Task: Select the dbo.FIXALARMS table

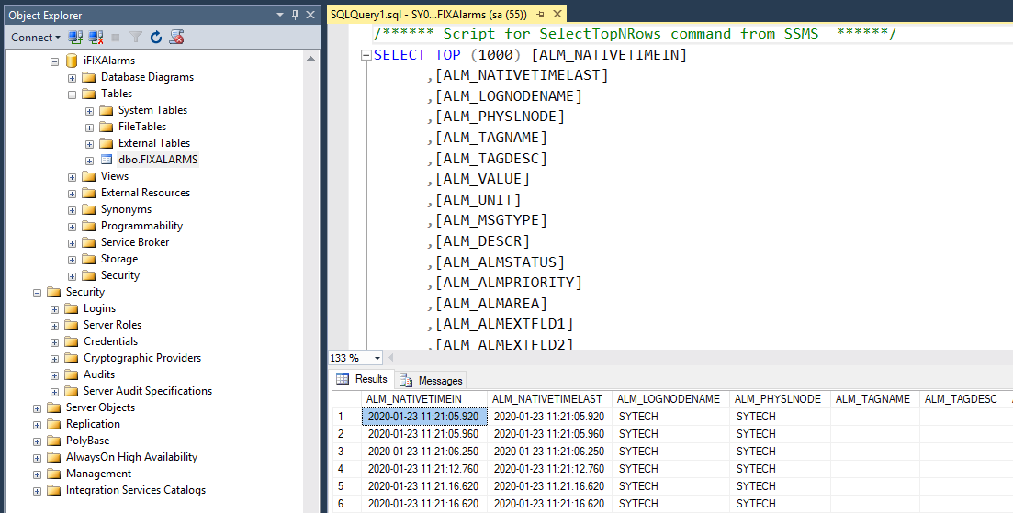Action: [158, 160]
